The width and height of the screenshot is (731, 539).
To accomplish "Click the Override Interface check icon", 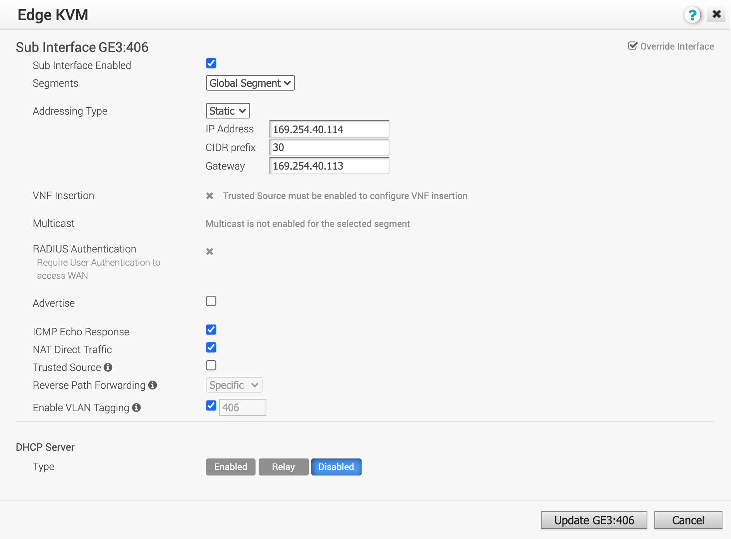I will click(632, 46).
